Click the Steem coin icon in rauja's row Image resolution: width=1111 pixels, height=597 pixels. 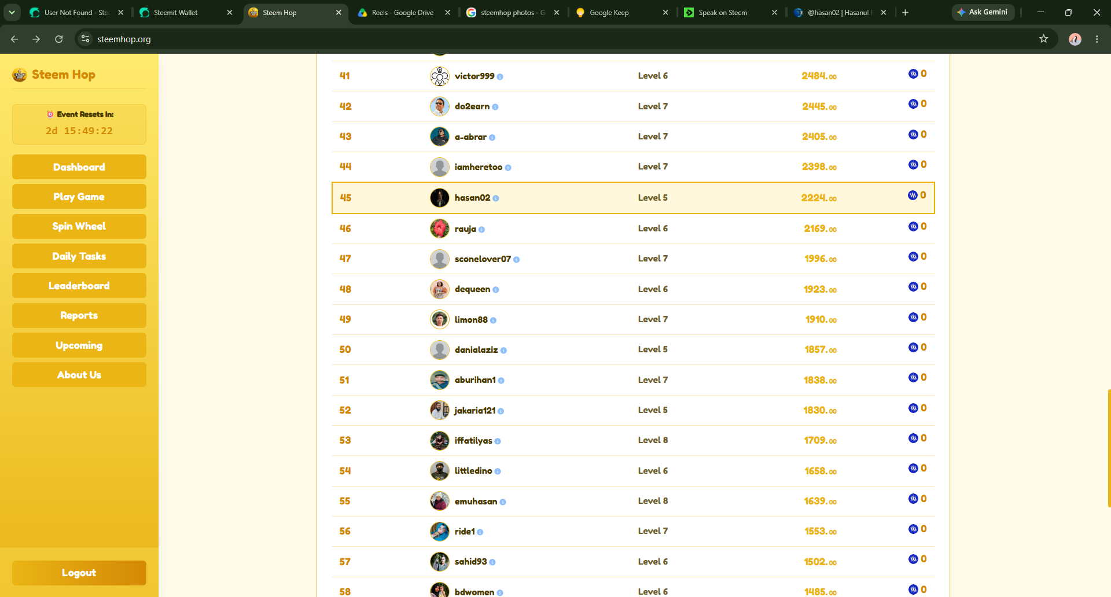coord(913,227)
